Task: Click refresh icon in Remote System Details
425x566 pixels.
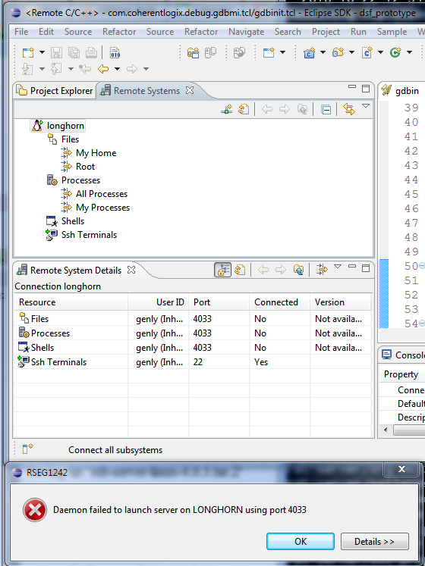Action: click(240, 270)
